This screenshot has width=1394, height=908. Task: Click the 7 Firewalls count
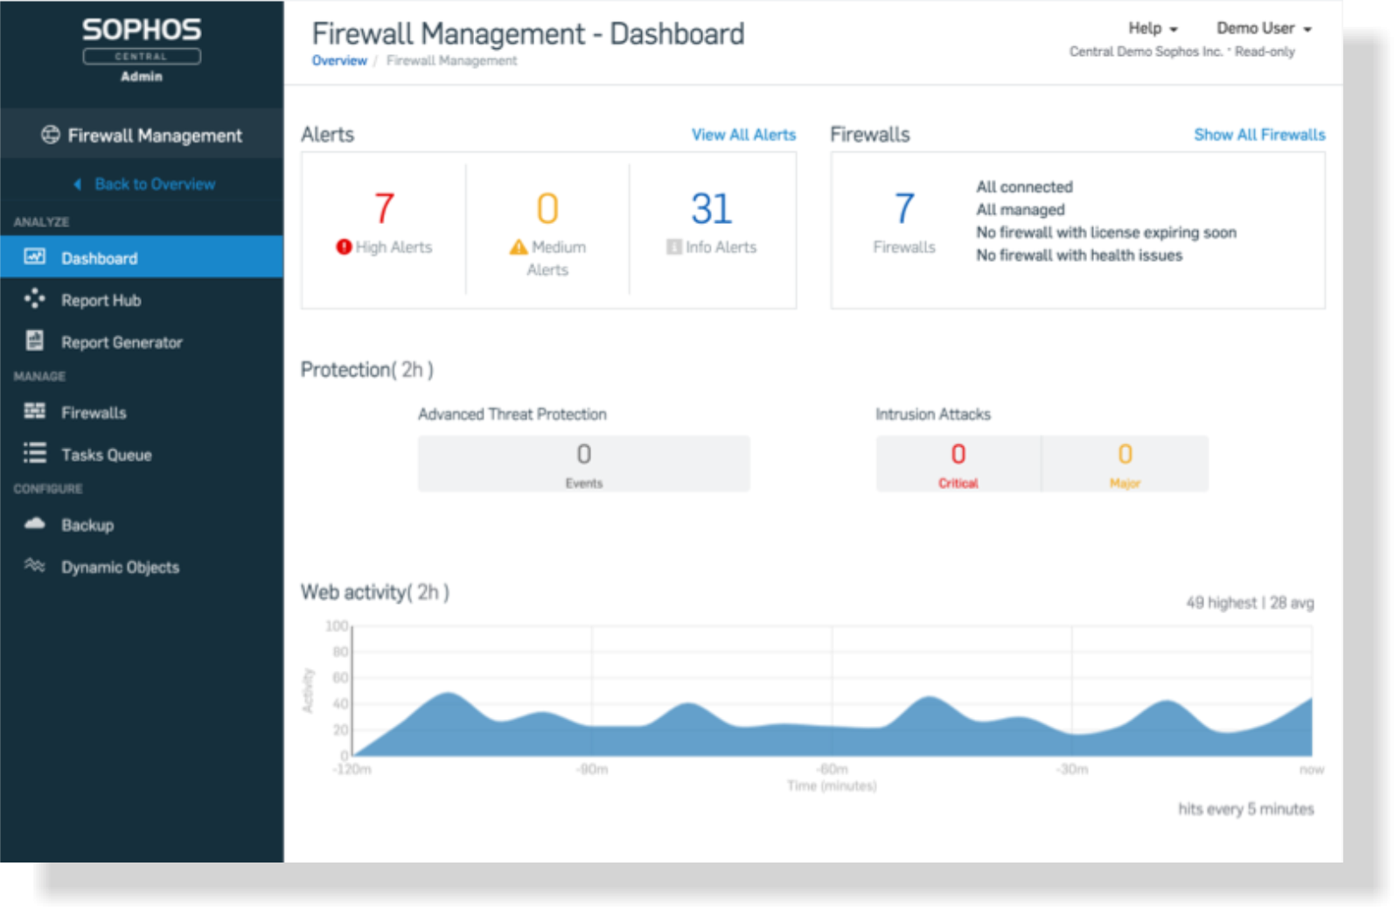click(x=904, y=208)
